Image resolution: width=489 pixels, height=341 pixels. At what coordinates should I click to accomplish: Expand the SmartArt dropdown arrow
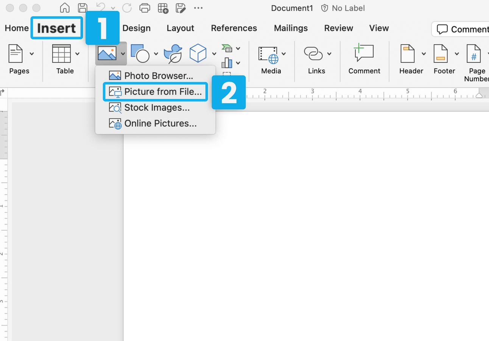(238, 48)
